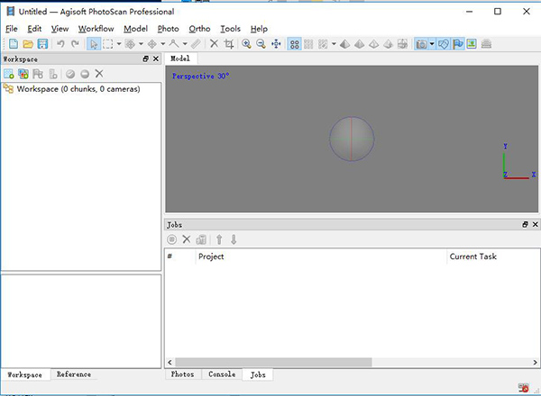Viewport: 541px width, 396px height.
Task: Open dropdown arrow beside Show Cameras
Action: point(432,43)
